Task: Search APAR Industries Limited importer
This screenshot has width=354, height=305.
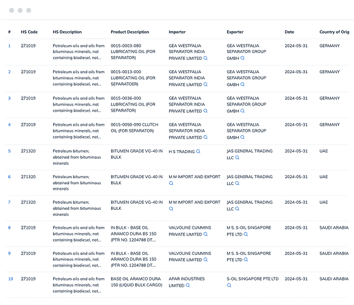Action: [x=188, y=285]
